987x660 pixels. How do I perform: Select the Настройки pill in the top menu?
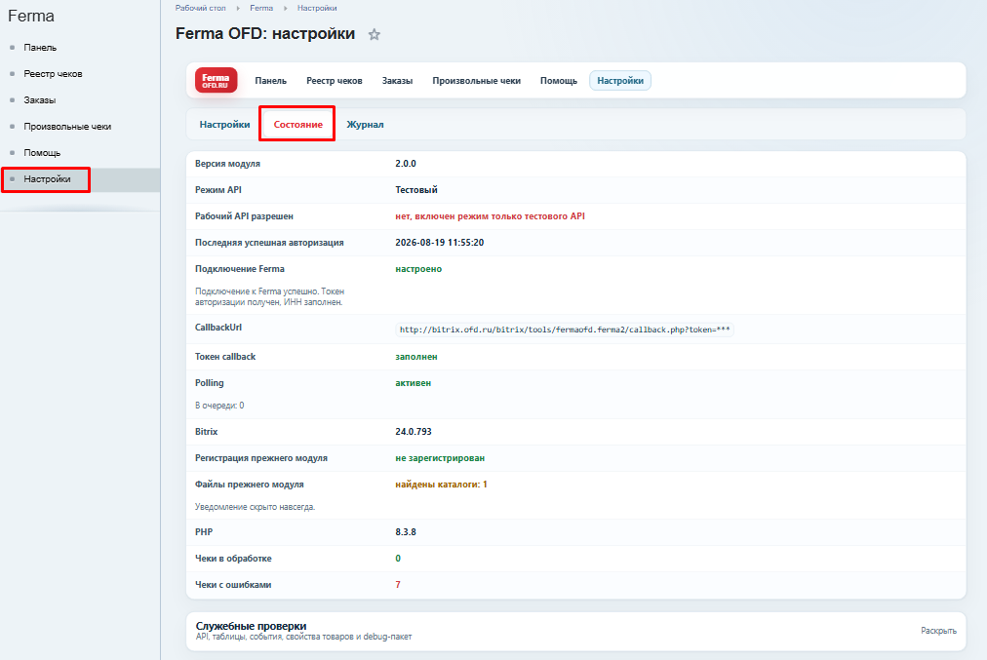pos(620,81)
